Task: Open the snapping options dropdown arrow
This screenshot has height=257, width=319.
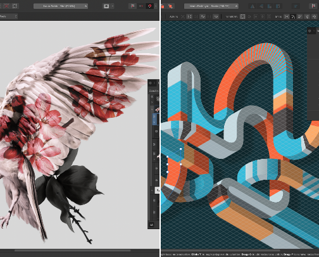Action: pyautogui.click(x=156, y=6)
